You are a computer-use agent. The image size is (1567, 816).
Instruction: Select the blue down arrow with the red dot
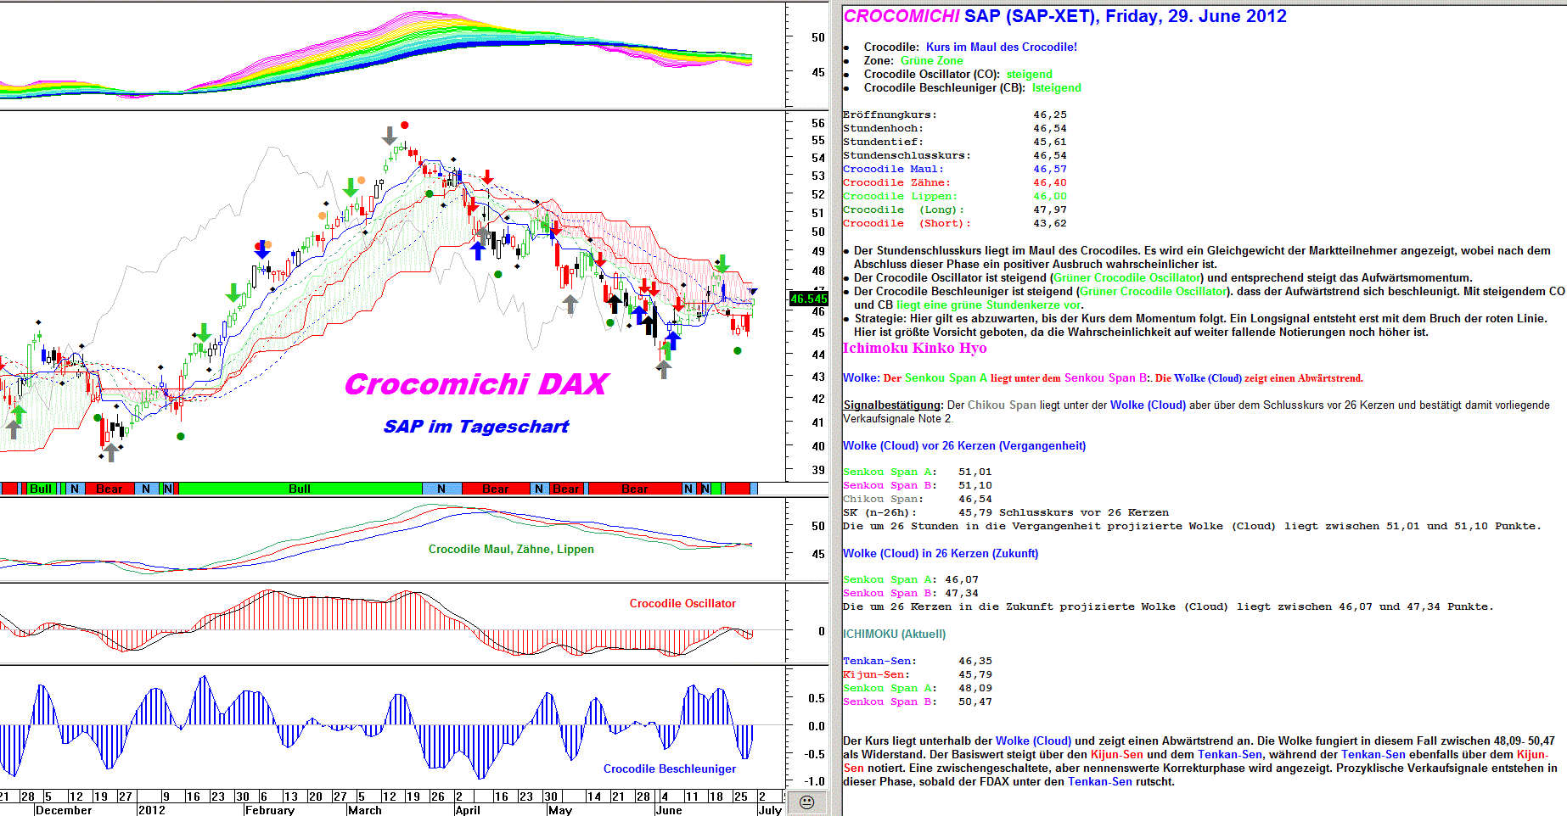pyautogui.click(x=262, y=250)
